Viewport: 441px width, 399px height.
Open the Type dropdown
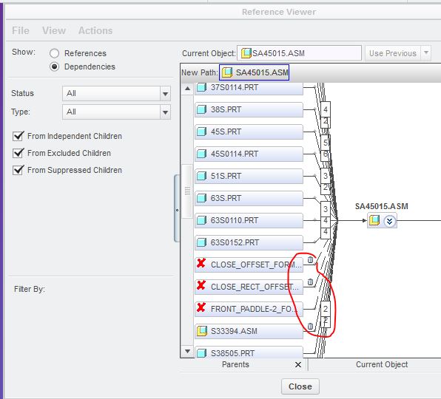click(x=166, y=112)
